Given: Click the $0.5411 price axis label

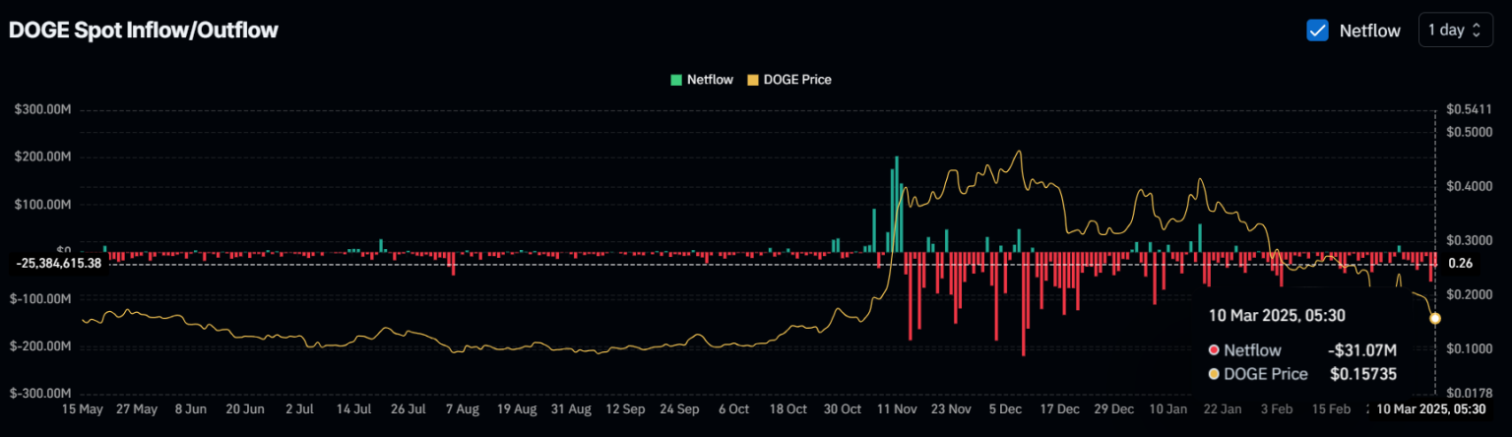Looking at the screenshot, I should (1470, 109).
